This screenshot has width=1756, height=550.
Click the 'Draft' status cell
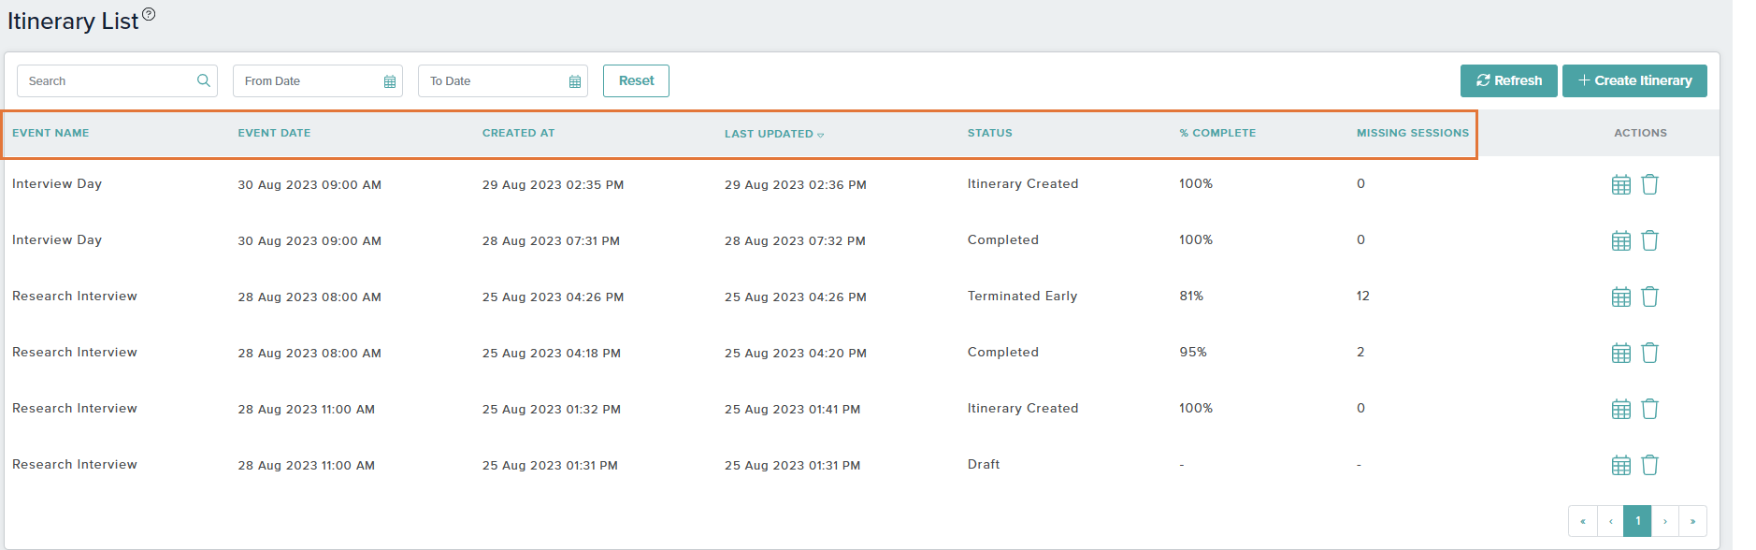click(x=984, y=465)
